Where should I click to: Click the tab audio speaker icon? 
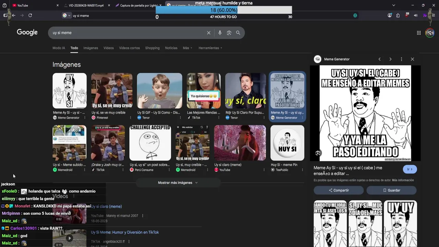point(416,15)
